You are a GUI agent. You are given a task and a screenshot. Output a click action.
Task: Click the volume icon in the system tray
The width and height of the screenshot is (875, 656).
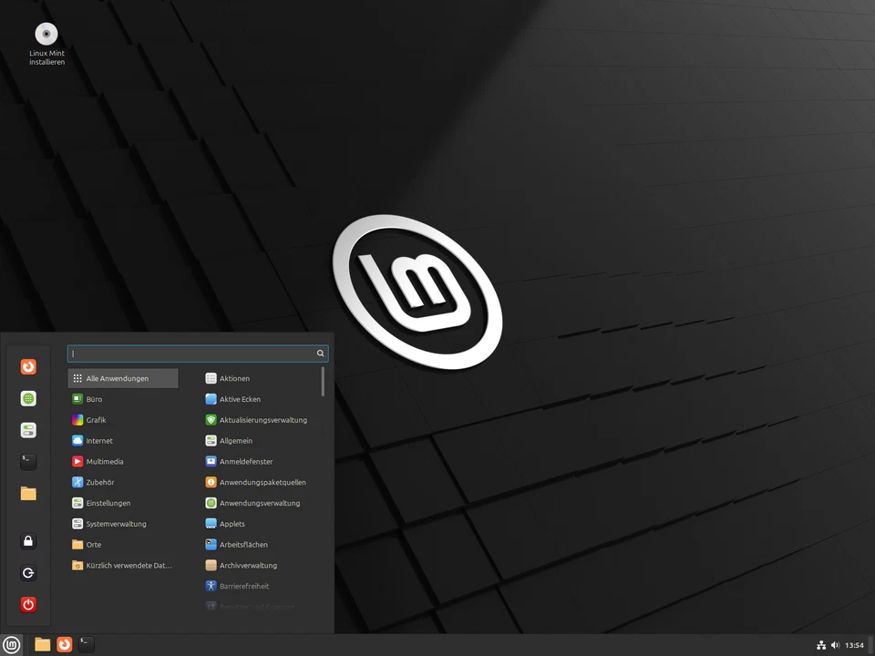tap(835, 644)
